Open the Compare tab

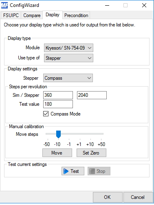tap(32, 15)
